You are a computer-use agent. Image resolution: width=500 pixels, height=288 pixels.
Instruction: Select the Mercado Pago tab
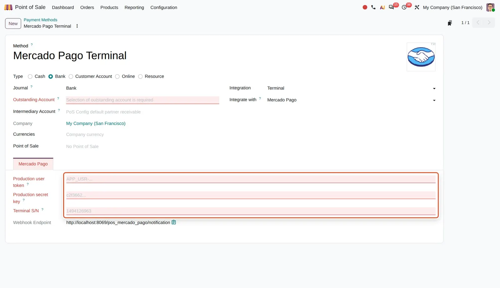tap(33, 164)
